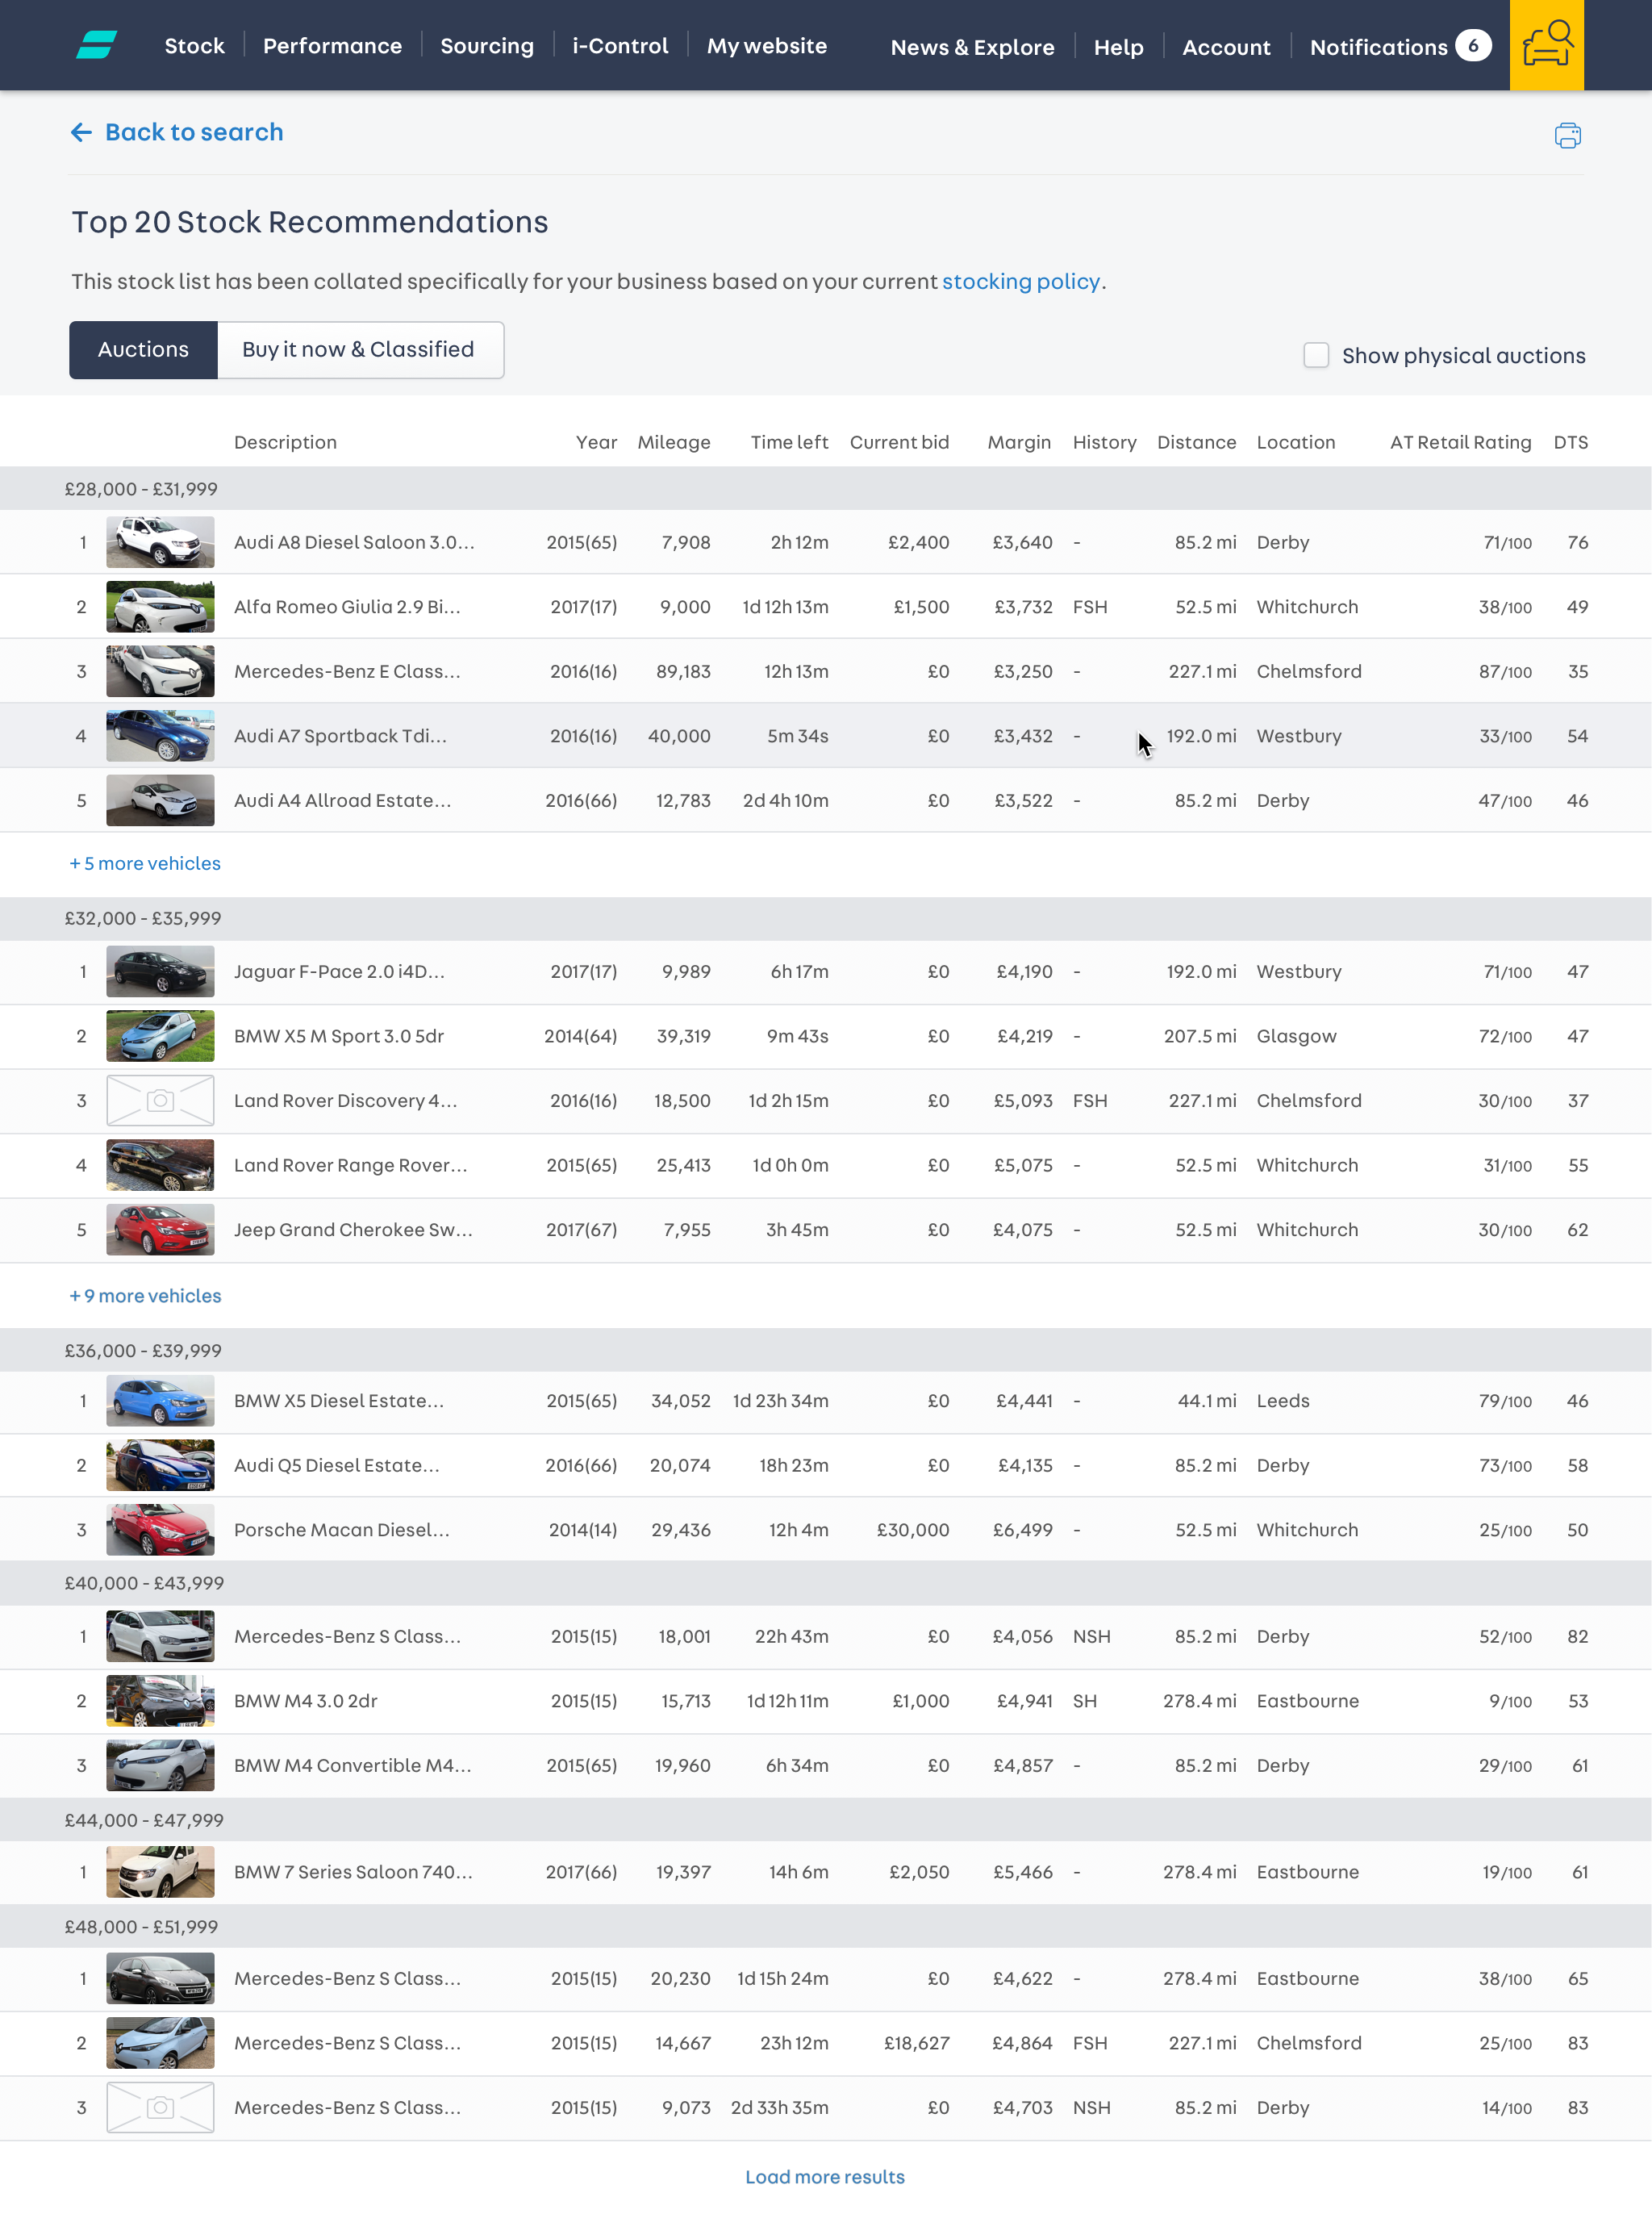This screenshot has height=2214, width=1652.
Task: Open the yellow car search icon
Action: pos(1546,45)
